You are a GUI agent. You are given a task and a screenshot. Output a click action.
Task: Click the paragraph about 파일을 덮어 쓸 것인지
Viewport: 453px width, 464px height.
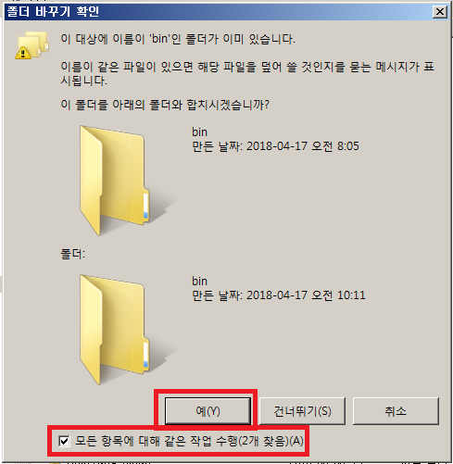pyautogui.click(x=247, y=73)
